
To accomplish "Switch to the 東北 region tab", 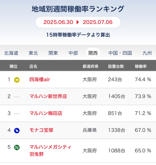I will coord(33,53).
